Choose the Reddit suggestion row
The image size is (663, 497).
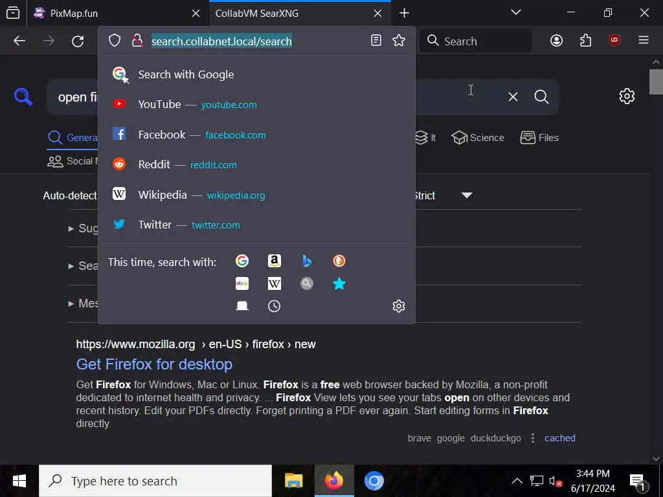tap(256, 164)
